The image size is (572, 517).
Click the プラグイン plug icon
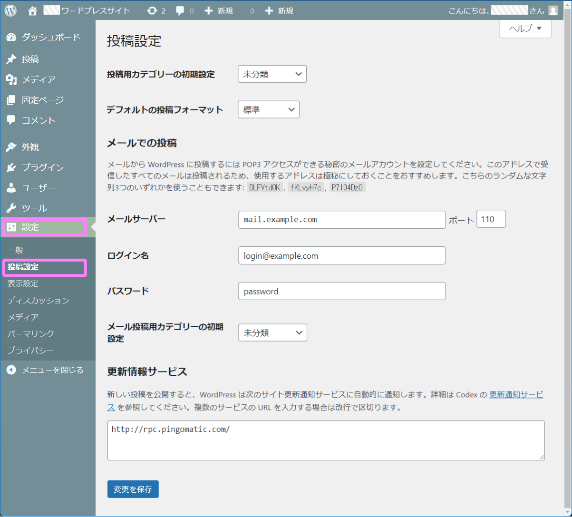tap(11, 167)
